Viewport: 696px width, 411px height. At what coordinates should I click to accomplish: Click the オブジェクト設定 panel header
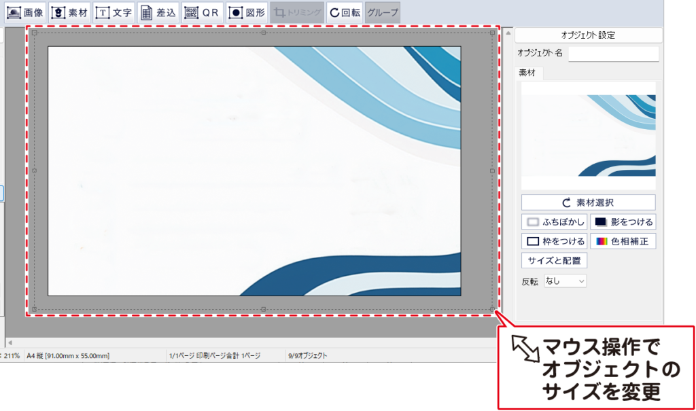[588, 35]
